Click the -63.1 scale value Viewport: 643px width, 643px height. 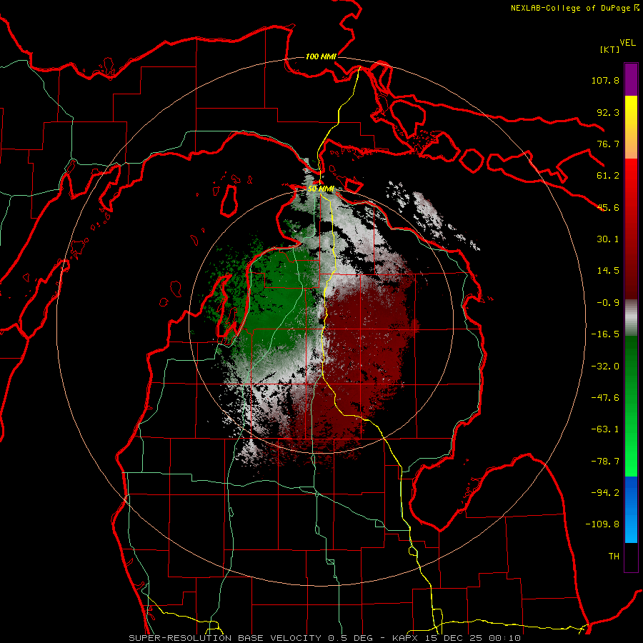[x=605, y=429]
